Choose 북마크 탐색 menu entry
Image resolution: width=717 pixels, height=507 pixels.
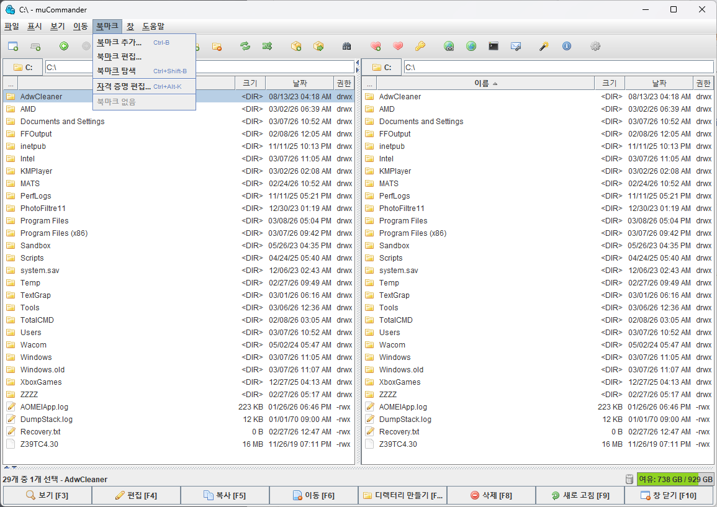coord(144,71)
